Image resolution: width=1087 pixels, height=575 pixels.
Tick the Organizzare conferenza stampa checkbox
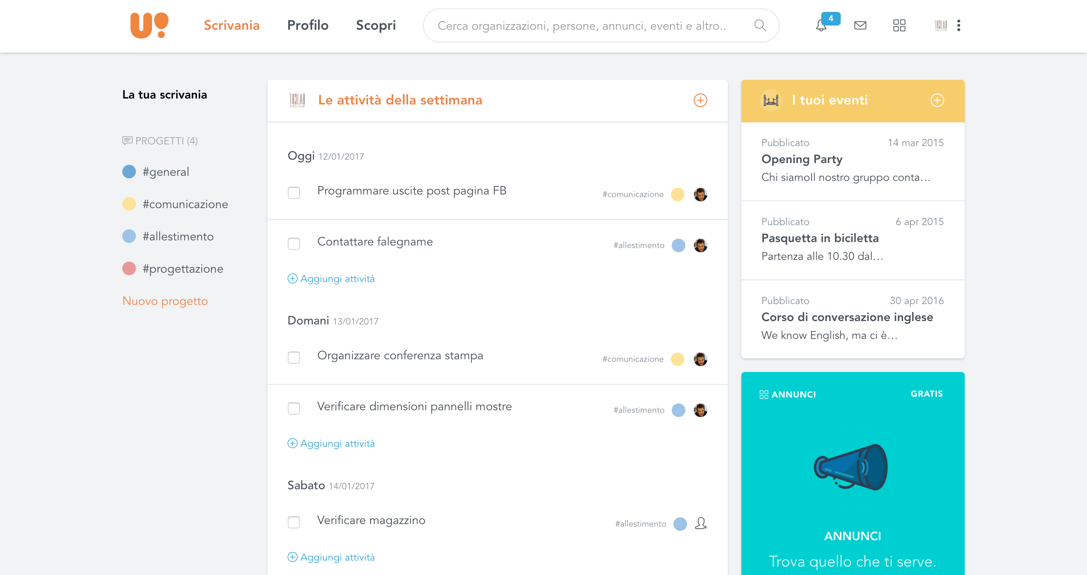tap(294, 358)
